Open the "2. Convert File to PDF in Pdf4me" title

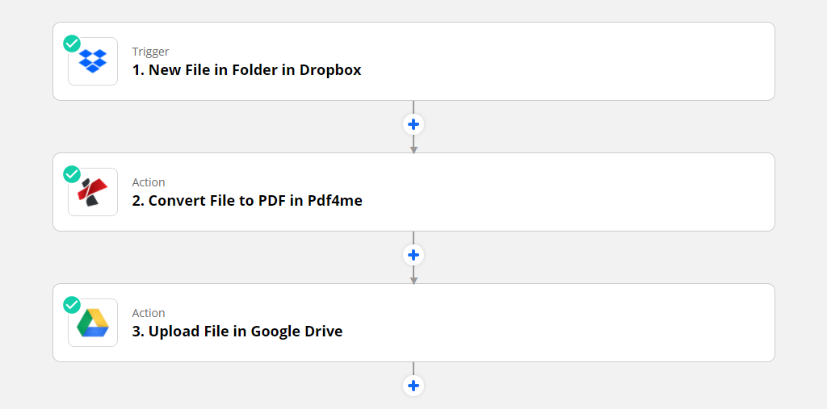pos(247,201)
